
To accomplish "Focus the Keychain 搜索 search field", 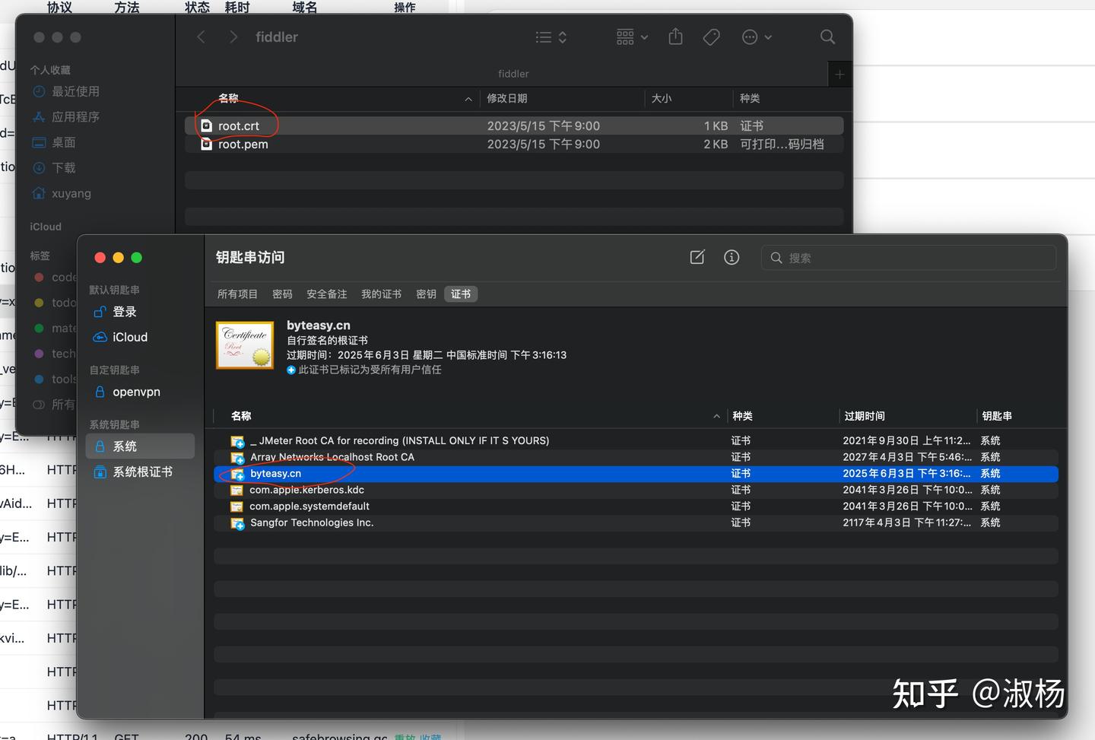I will coord(909,258).
